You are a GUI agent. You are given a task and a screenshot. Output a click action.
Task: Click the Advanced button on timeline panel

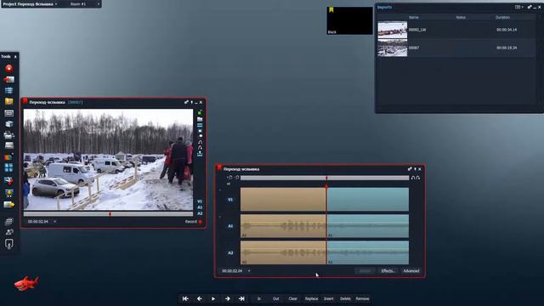tap(411, 271)
